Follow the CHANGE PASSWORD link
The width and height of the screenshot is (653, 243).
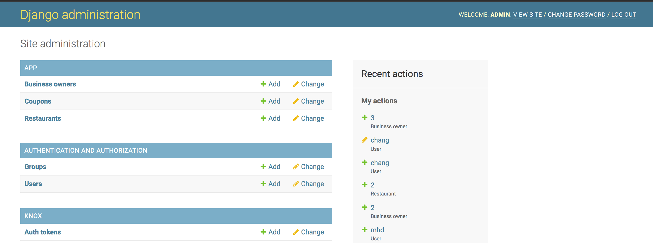(x=577, y=15)
